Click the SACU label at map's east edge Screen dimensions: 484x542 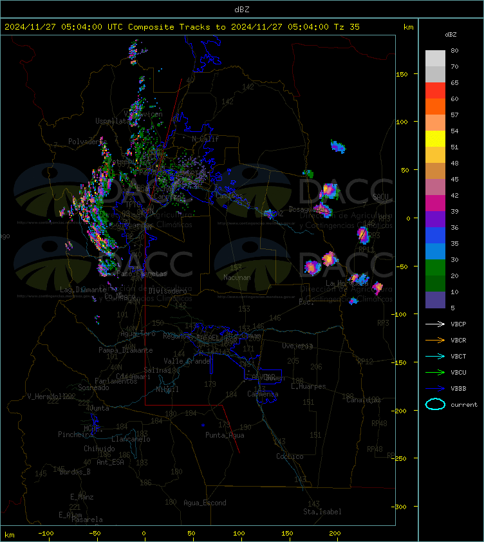click(x=380, y=197)
